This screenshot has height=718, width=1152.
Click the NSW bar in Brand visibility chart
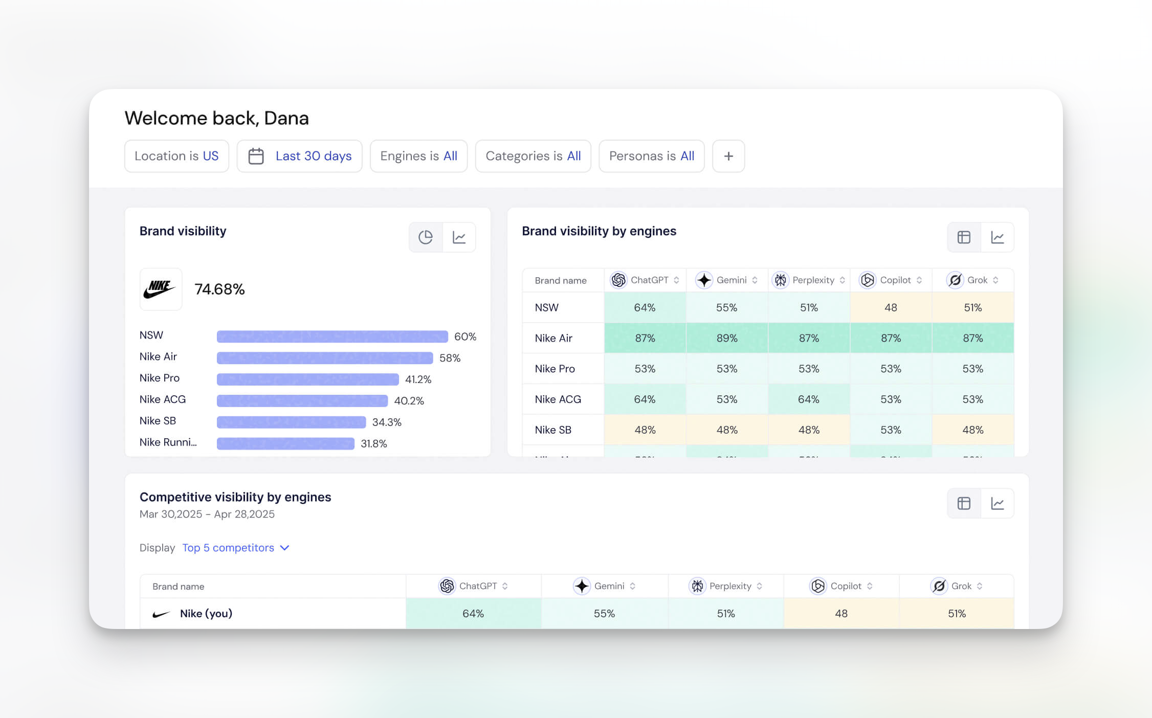coord(333,336)
